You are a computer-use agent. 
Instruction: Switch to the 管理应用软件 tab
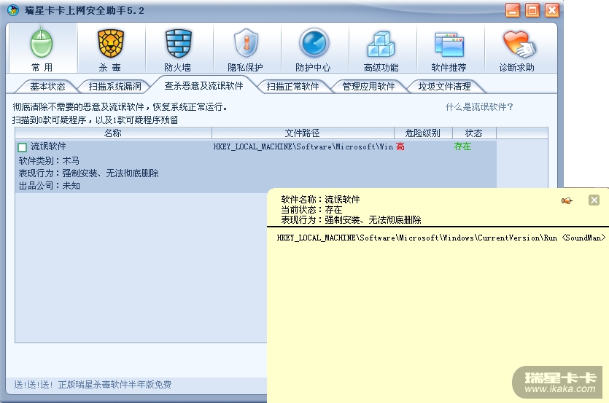point(368,87)
